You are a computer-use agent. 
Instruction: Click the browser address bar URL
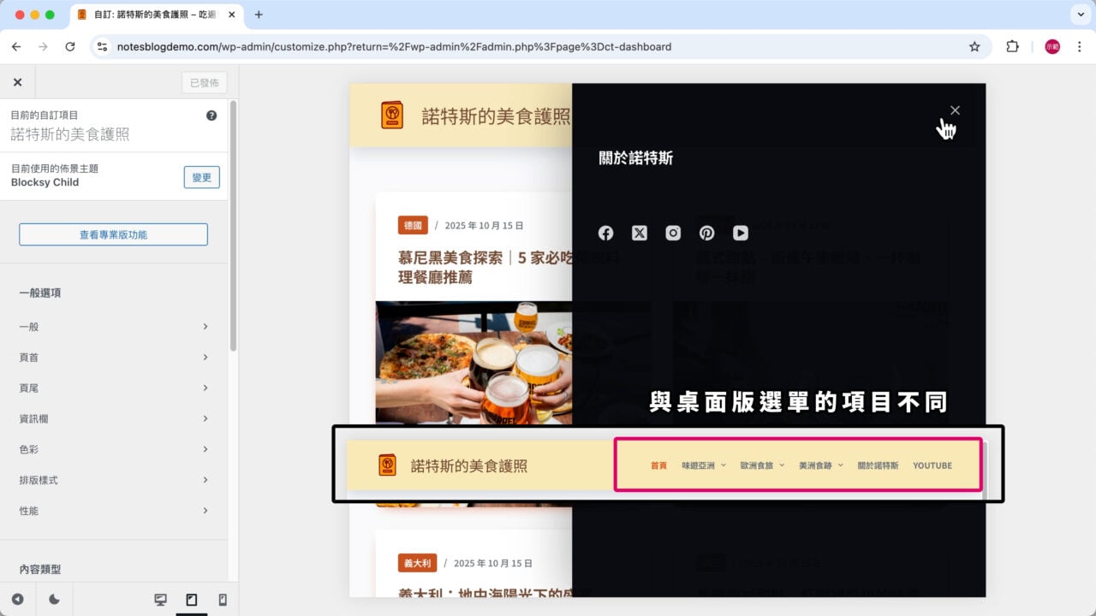(394, 47)
